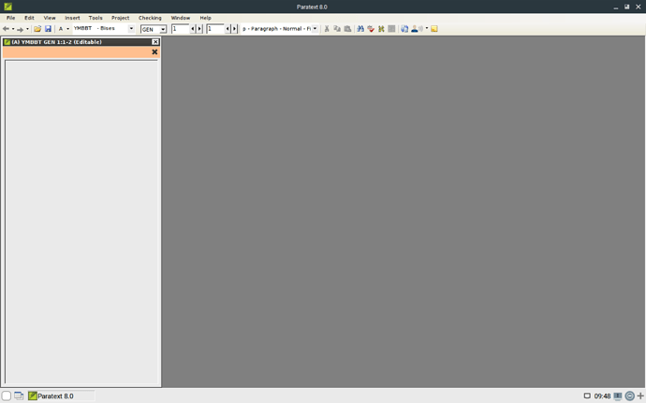The width and height of the screenshot is (646, 403).
Task: Click the taskbar start menu button
Action: point(7,396)
